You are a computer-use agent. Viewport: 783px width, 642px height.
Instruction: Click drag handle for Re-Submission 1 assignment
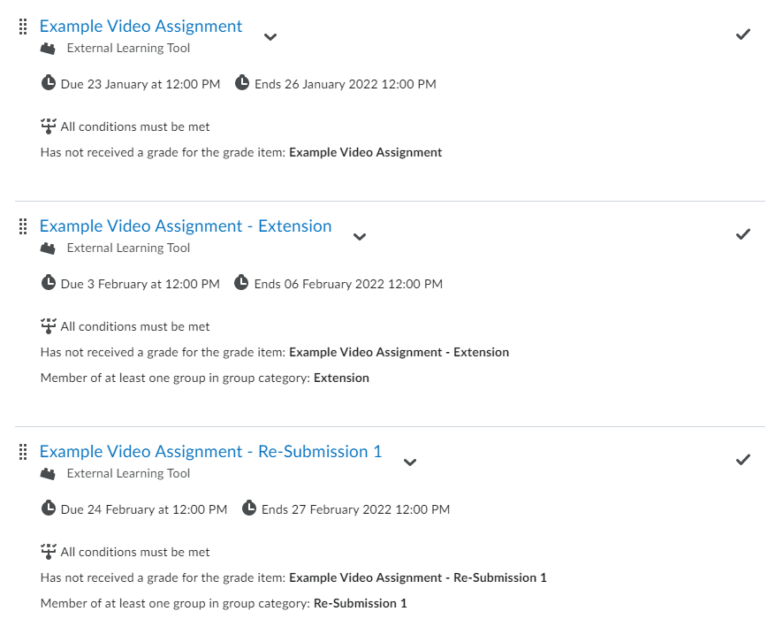tap(24, 453)
